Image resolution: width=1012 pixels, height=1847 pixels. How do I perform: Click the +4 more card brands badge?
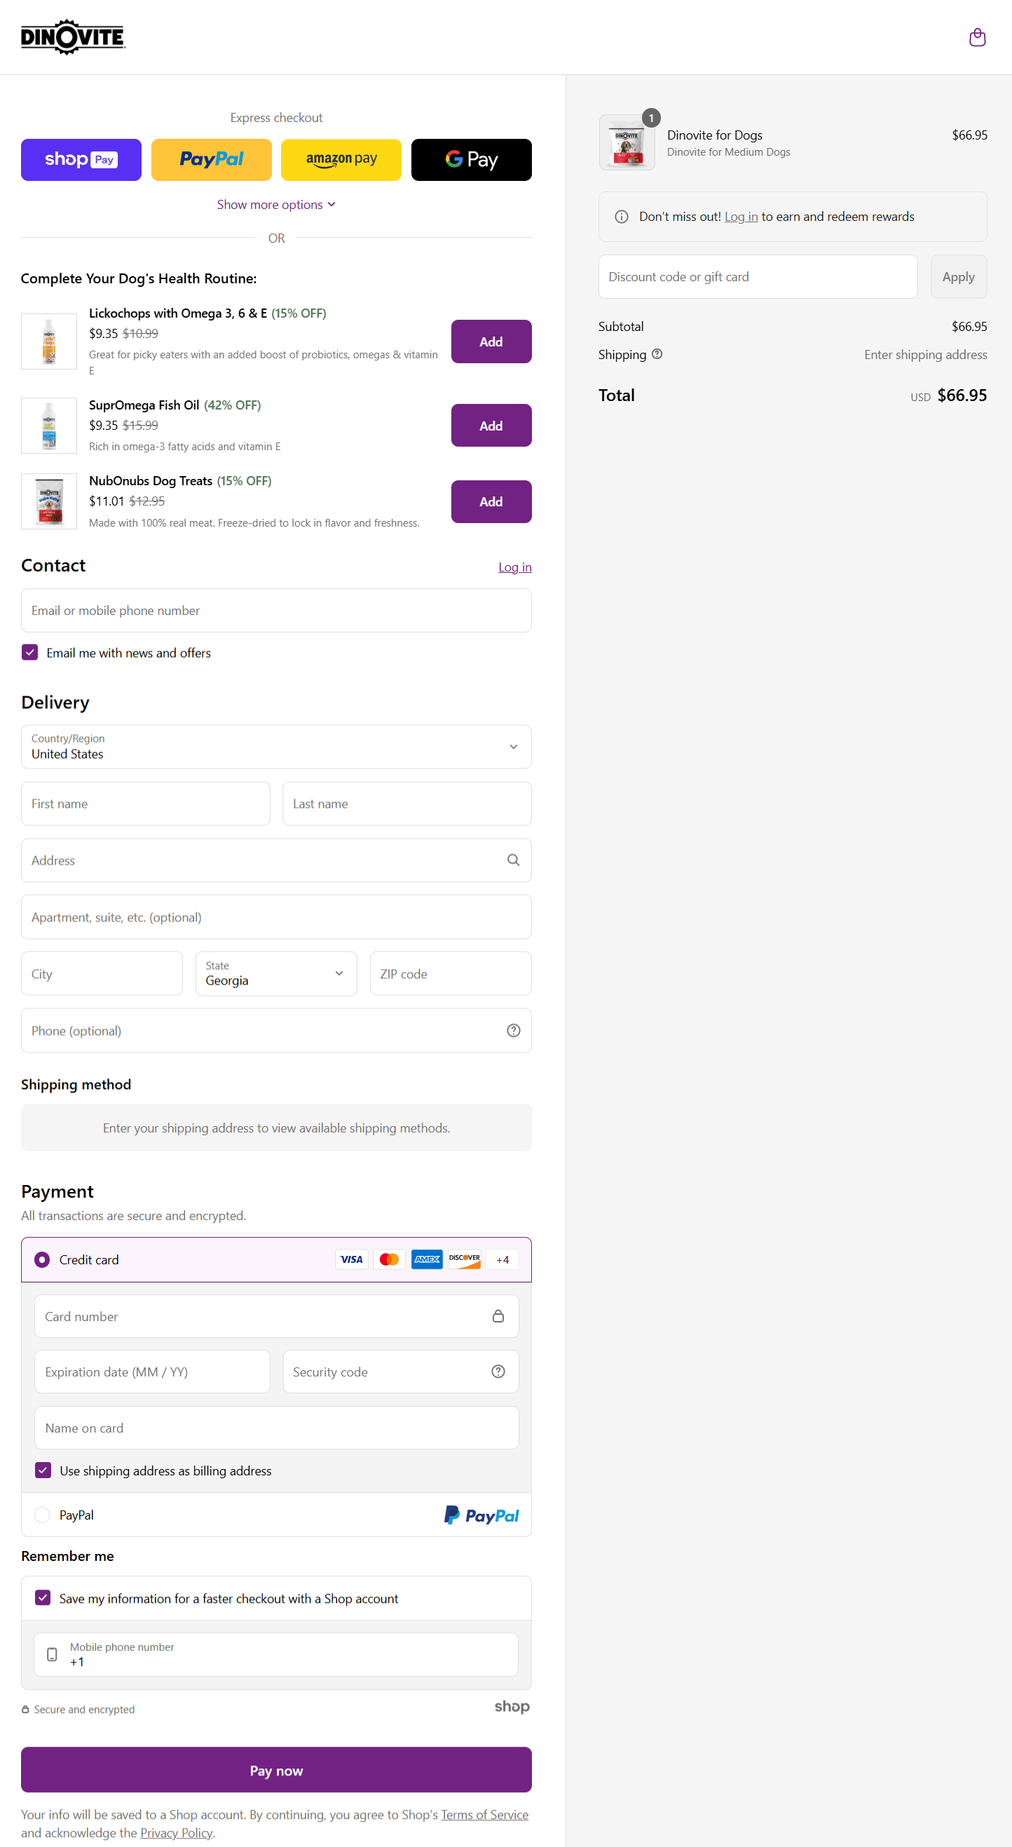point(502,1260)
